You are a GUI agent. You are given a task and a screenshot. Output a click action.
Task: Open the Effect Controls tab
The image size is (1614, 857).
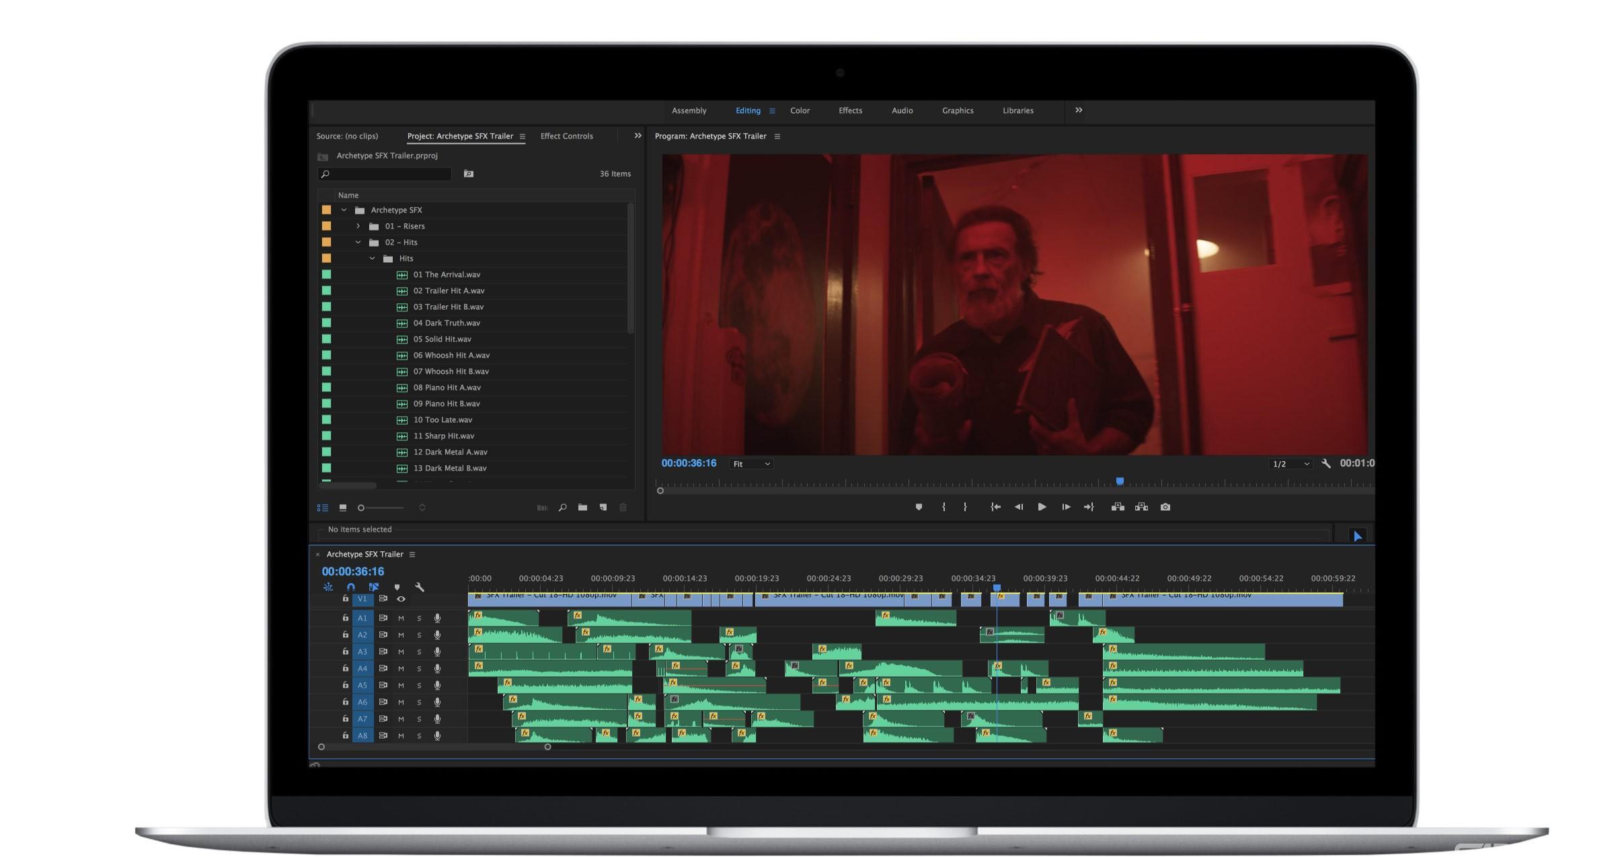point(566,136)
